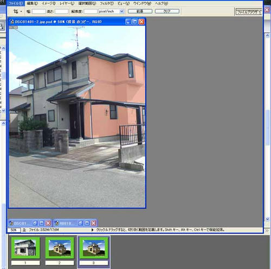Expand the crop tool preset picker arrow
Viewport: 271px width, 269px height.
[21, 11]
